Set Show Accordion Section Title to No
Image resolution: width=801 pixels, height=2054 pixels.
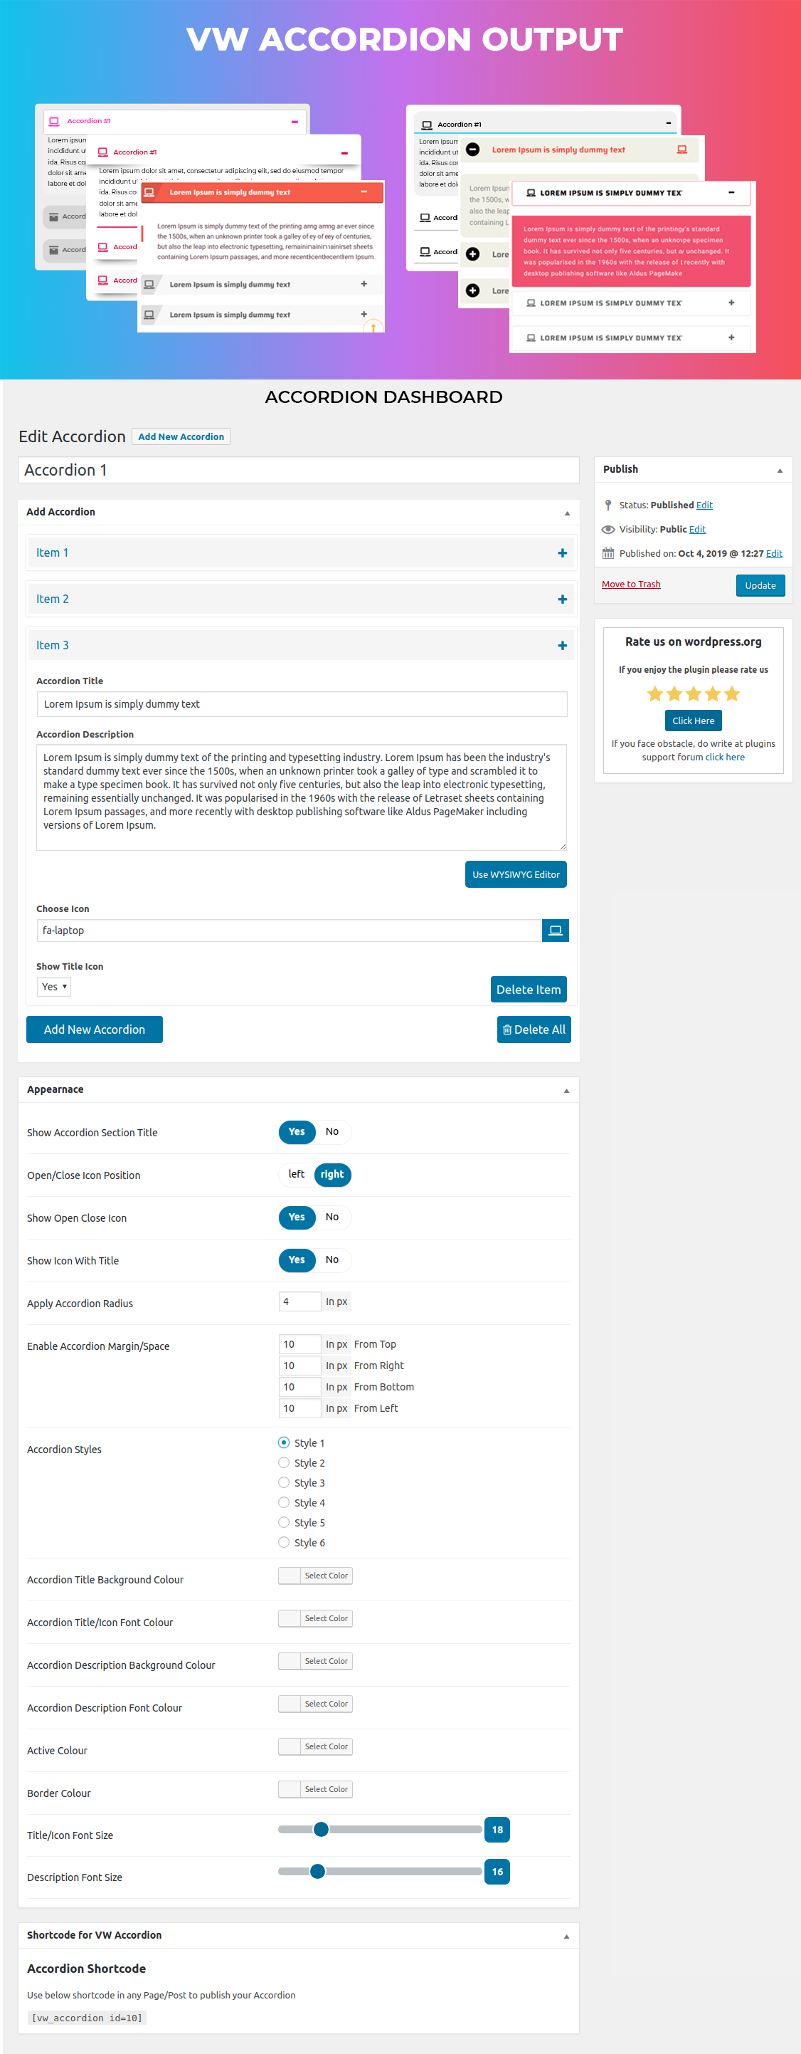[x=332, y=1131]
